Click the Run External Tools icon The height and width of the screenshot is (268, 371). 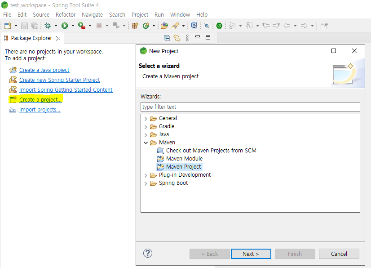click(x=82, y=26)
